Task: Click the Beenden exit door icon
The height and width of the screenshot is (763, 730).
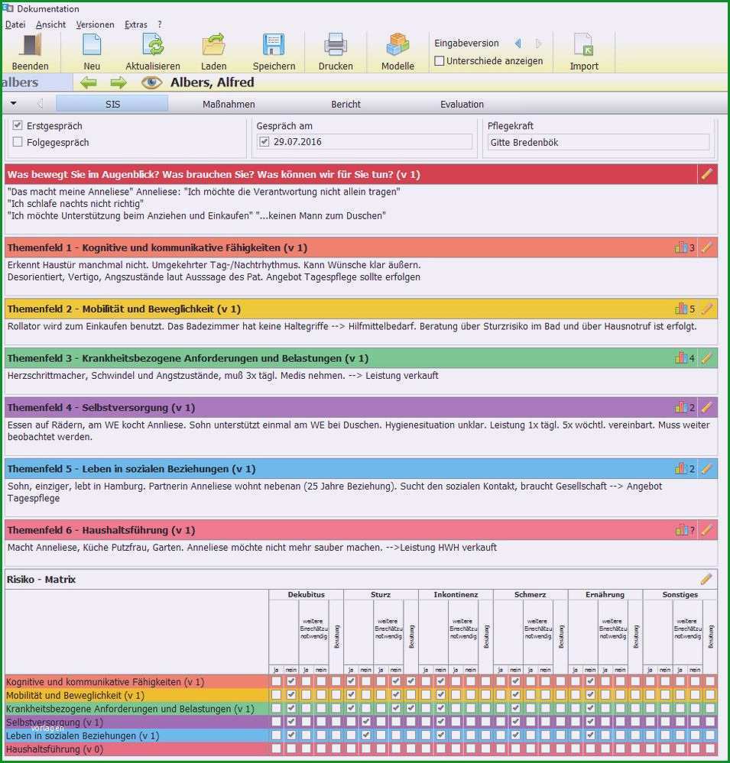Action: tap(30, 45)
